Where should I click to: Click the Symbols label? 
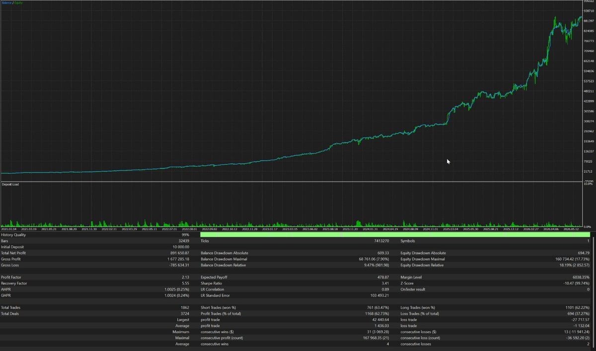click(408, 241)
